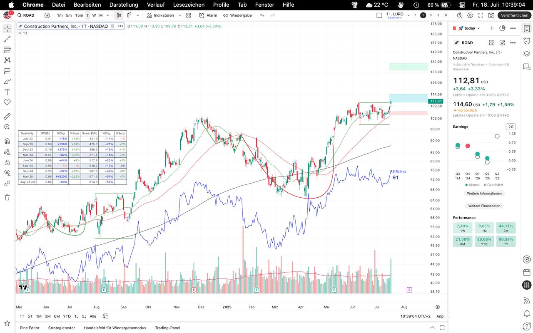Open the Alarm creation tool

pyautogui.click(x=208, y=15)
